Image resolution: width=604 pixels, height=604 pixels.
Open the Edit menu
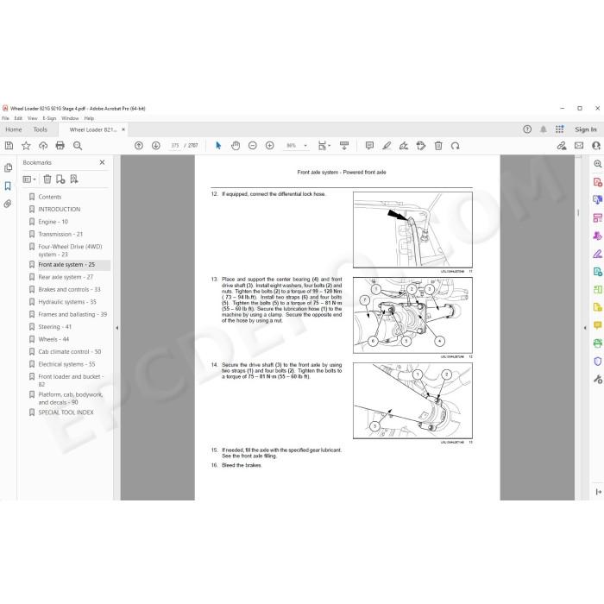(18, 118)
